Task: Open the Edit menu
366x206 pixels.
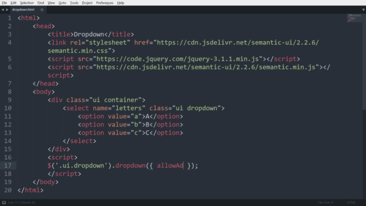Action: click(x=13, y=3)
